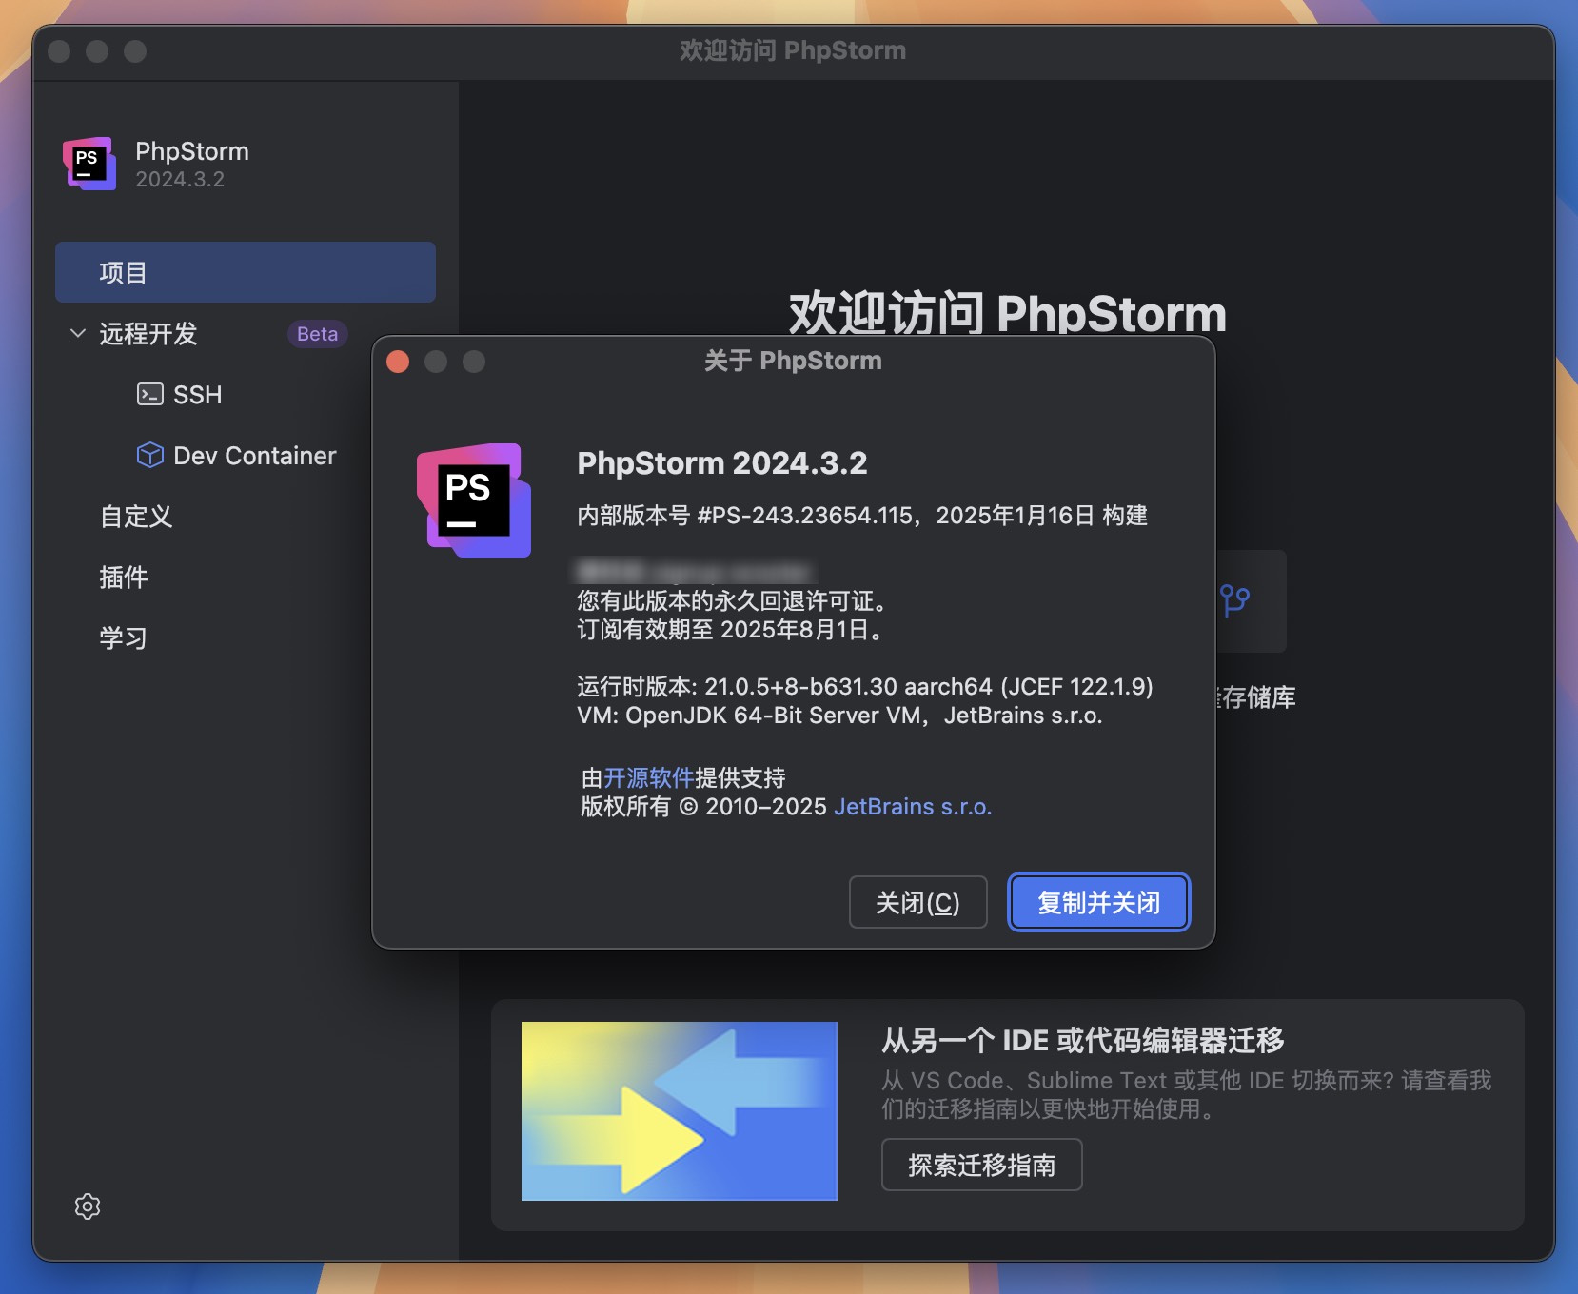Click the 复制并关闭 button
The image size is (1578, 1294).
pos(1099,902)
